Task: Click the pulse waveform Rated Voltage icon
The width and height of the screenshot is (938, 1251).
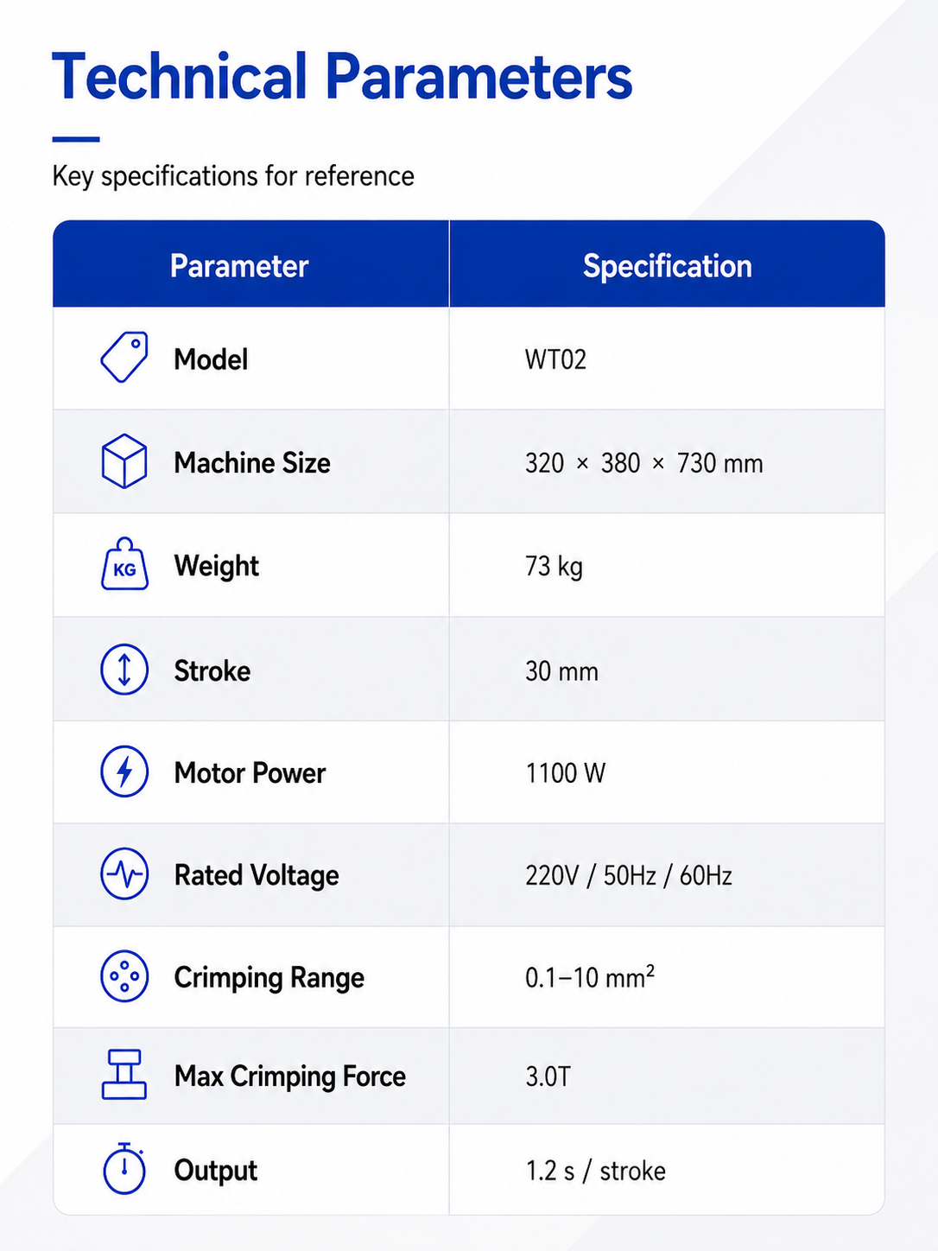Action: click(124, 874)
